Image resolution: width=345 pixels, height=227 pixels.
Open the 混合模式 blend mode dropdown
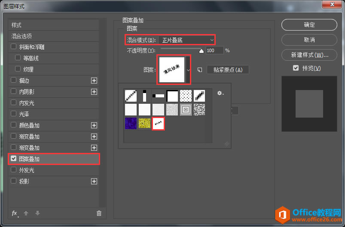[186, 40]
